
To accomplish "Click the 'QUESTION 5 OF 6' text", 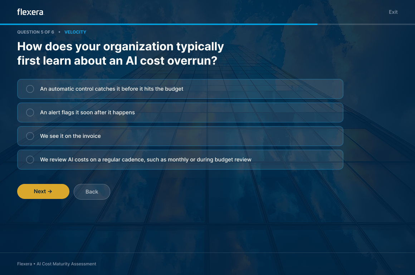I will click(35, 32).
